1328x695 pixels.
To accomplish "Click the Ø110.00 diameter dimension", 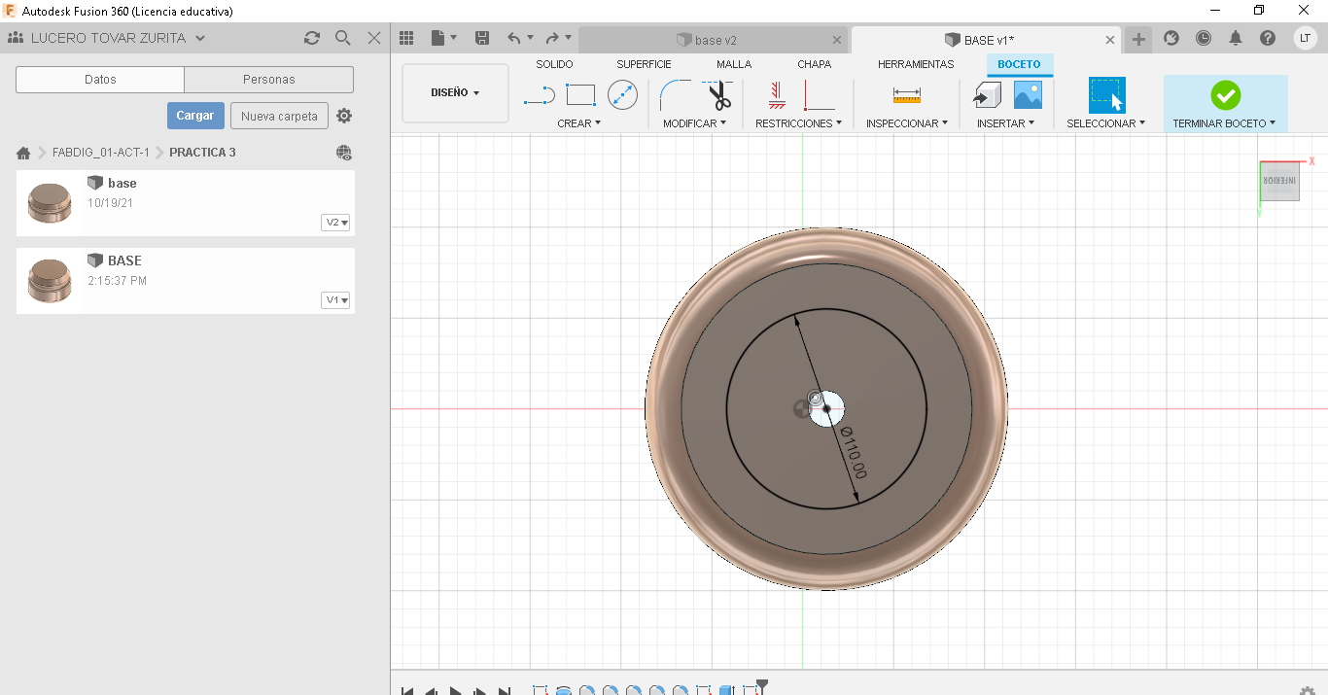I will pos(854,454).
